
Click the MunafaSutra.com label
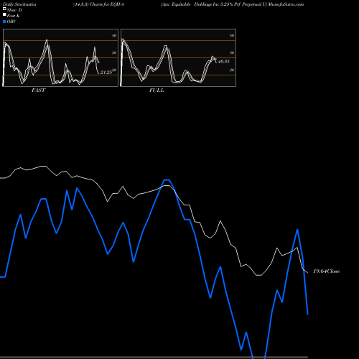pyautogui.click(x=286, y=4)
